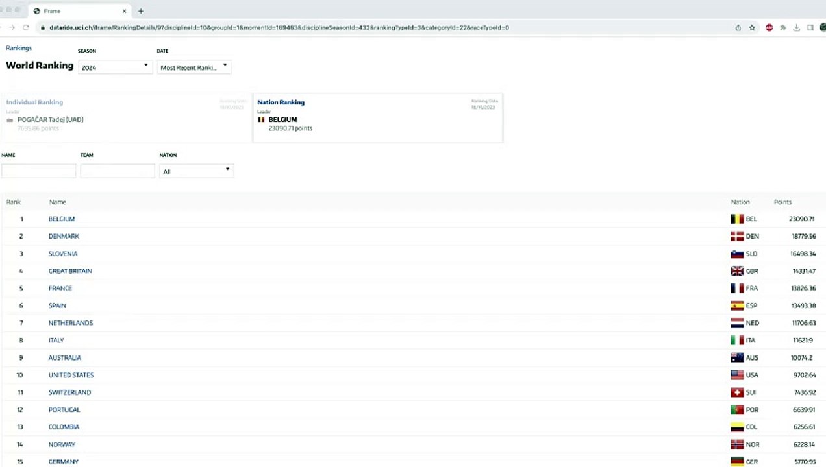Bookmark this page with the star icon
This screenshot has height=467, width=826.
click(x=752, y=28)
